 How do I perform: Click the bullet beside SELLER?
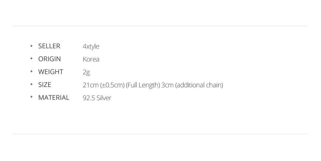[x=31, y=46]
